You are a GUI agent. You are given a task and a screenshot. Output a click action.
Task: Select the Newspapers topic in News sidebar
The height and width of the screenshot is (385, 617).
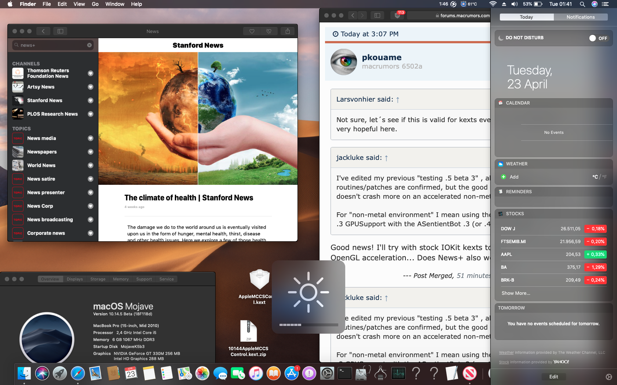(53, 152)
